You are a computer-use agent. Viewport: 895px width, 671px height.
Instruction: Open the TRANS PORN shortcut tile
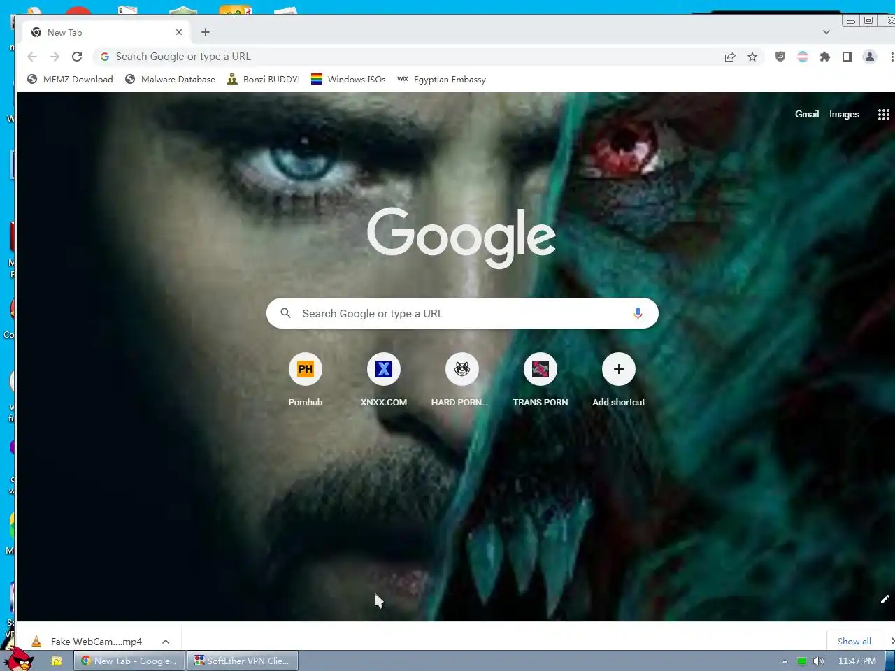point(540,380)
